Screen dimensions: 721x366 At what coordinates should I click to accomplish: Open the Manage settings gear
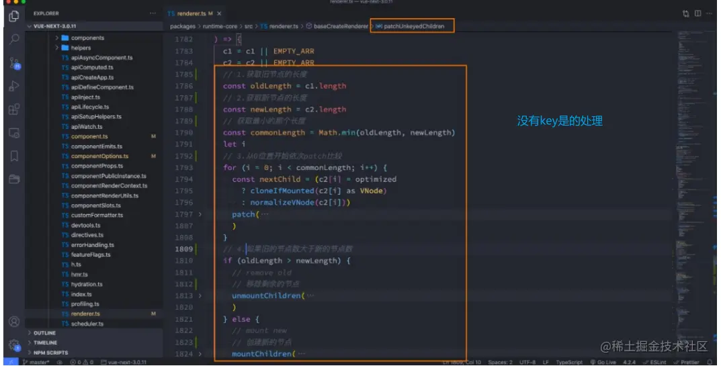14,345
